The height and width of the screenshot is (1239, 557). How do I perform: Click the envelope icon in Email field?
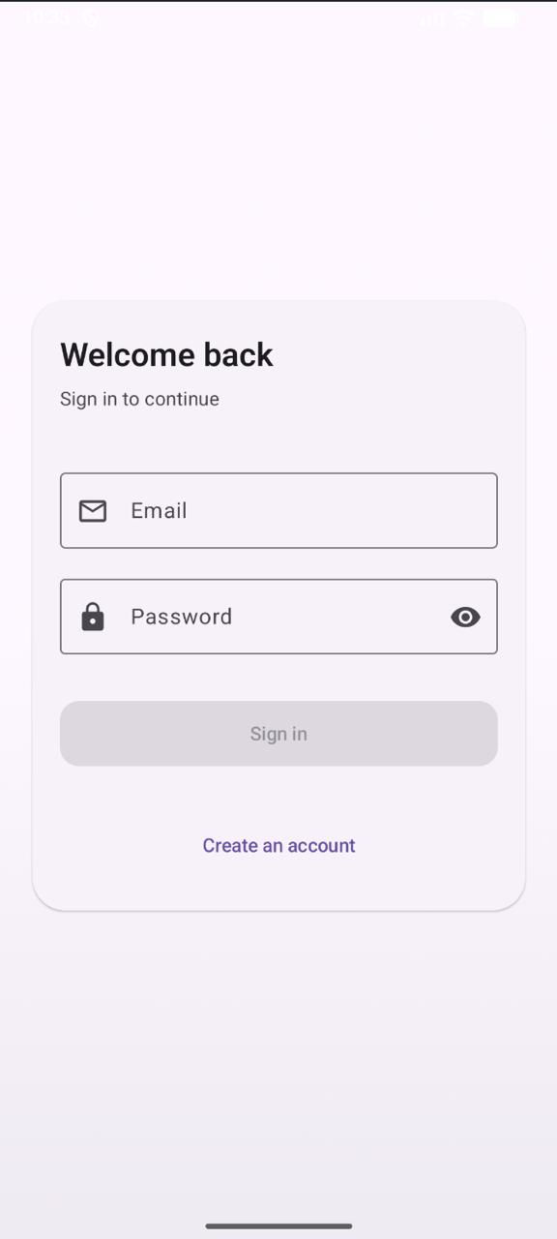tap(93, 511)
